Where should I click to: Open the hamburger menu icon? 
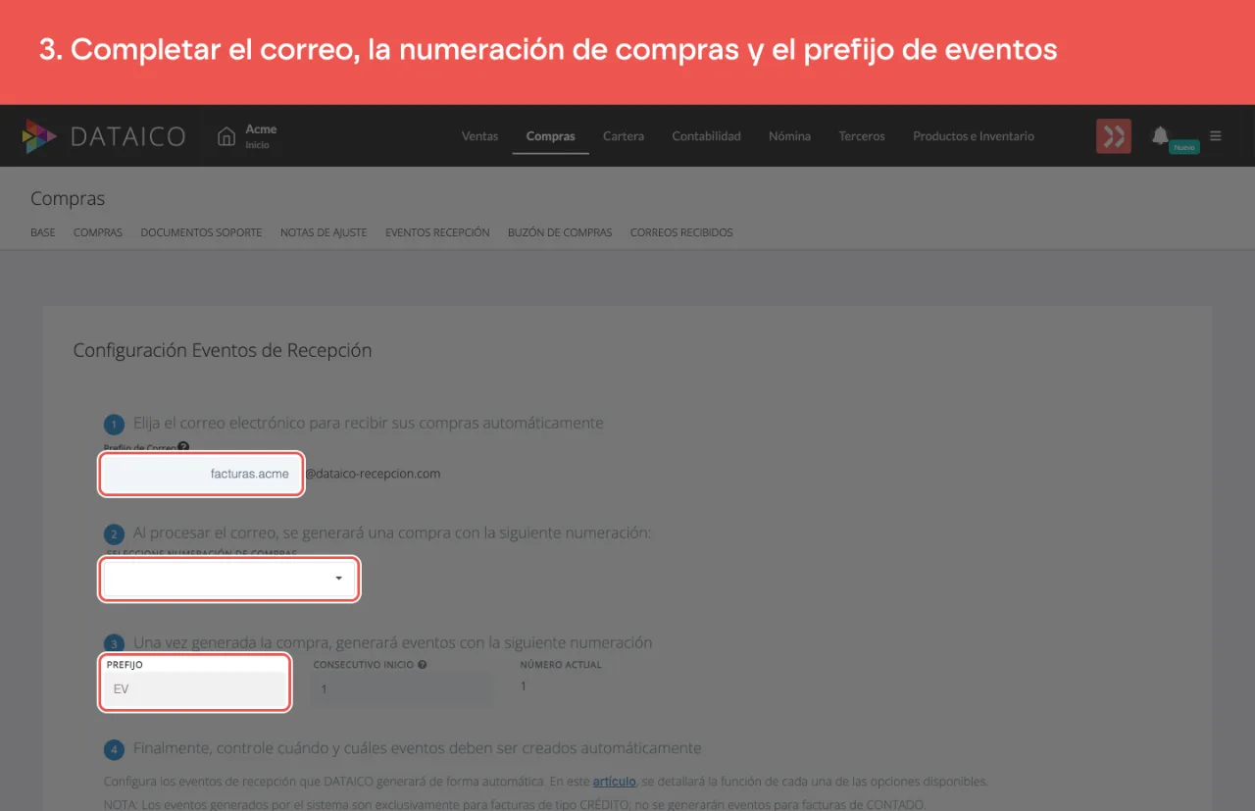(x=1216, y=136)
